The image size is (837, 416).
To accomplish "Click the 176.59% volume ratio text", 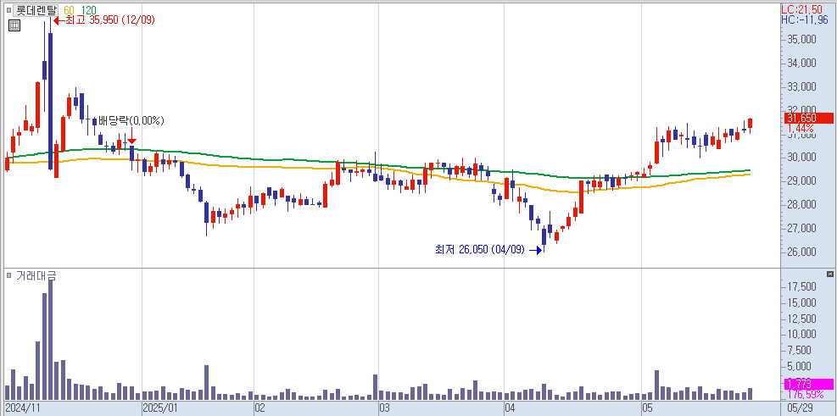I will 807,395.
